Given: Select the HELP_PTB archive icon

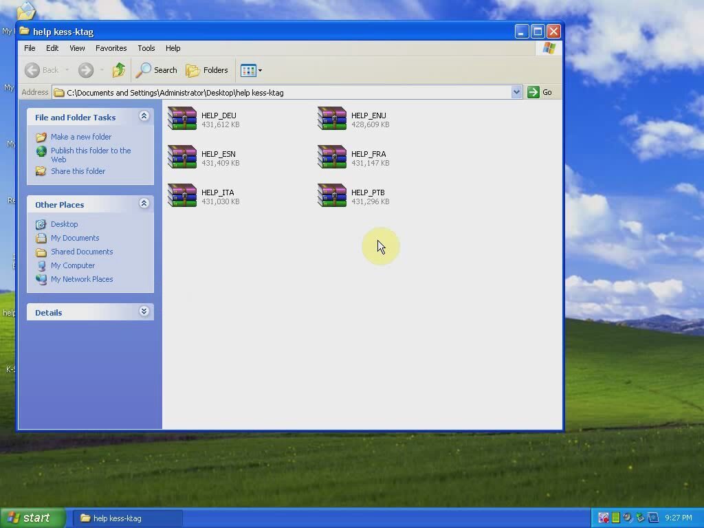Looking at the screenshot, I should [332, 196].
